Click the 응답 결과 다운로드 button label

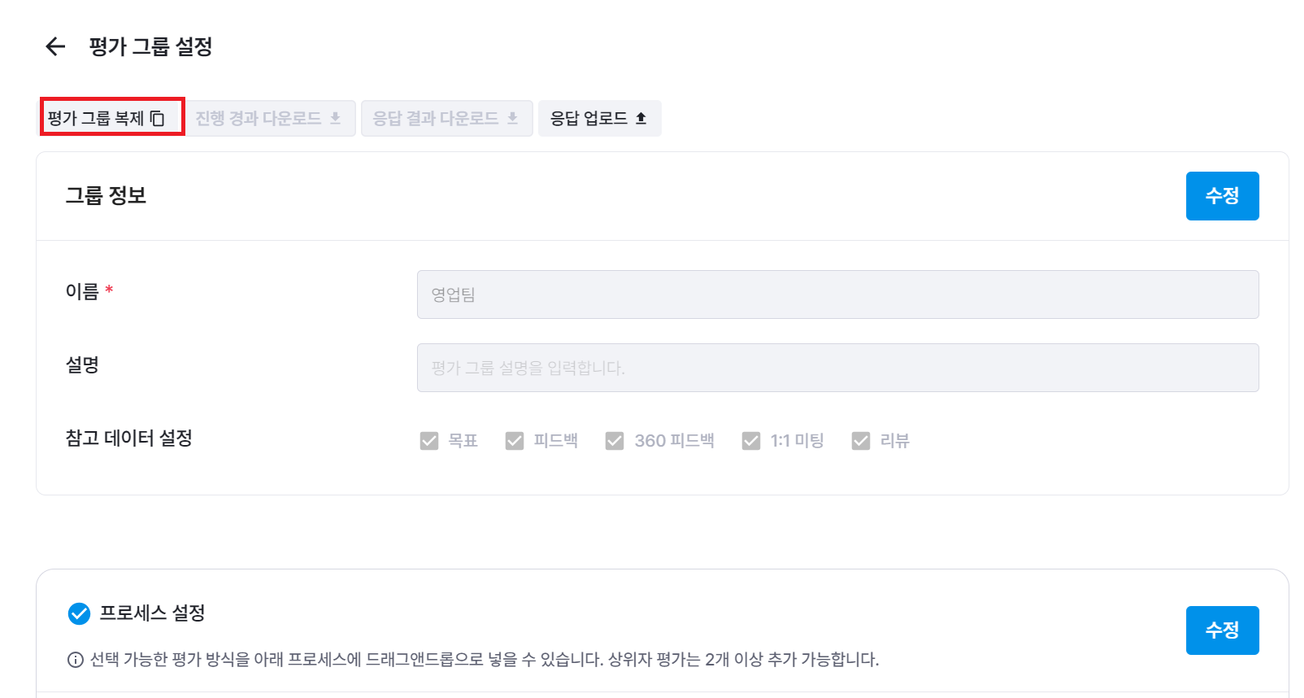[436, 119]
